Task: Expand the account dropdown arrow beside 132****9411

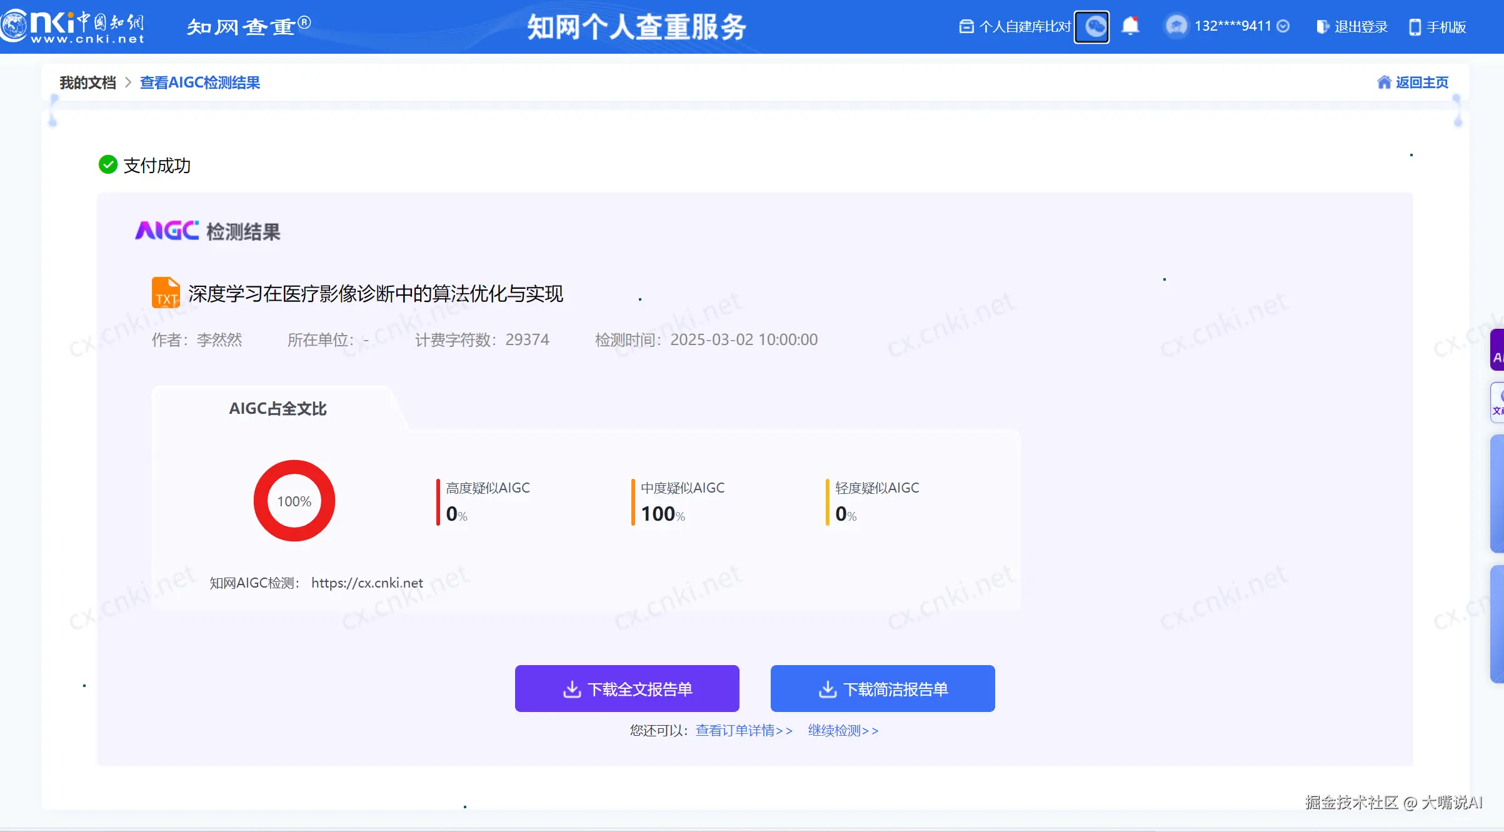Action: [1283, 26]
